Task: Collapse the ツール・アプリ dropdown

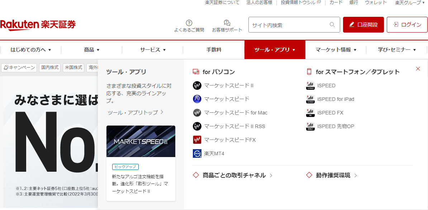Action: 275,50
